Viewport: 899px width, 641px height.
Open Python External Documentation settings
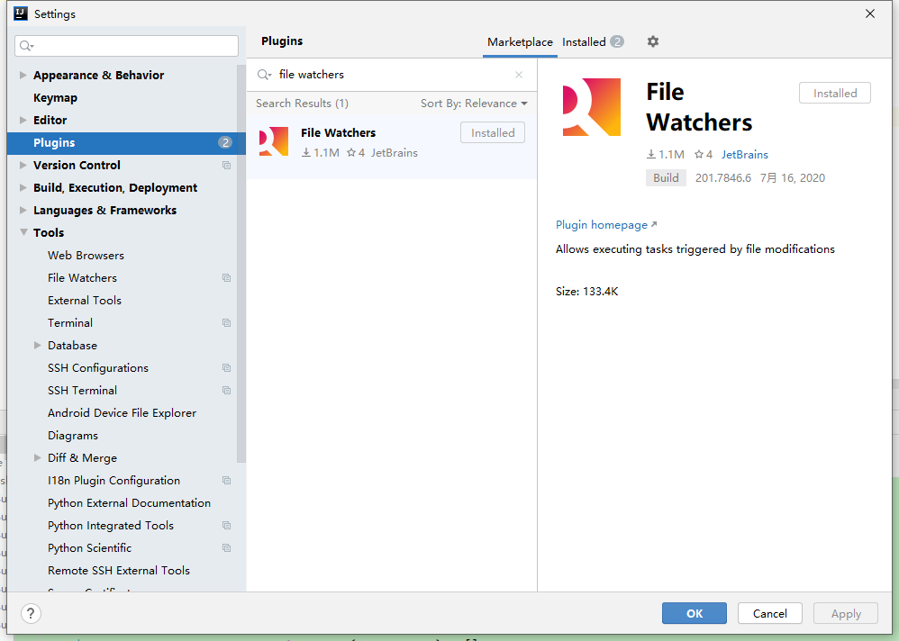[129, 503]
